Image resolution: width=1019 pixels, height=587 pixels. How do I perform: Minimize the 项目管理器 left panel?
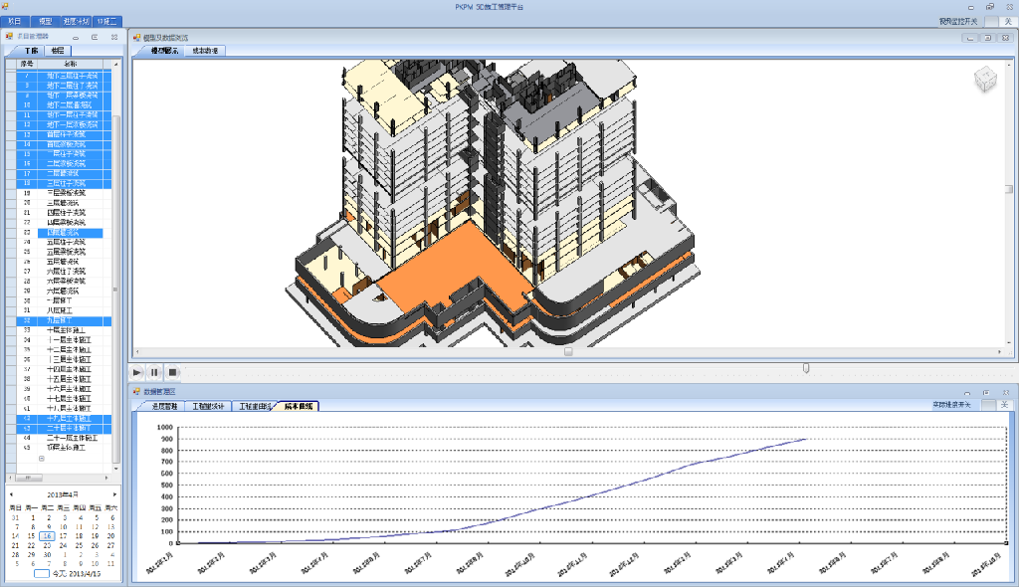[76, 37]
